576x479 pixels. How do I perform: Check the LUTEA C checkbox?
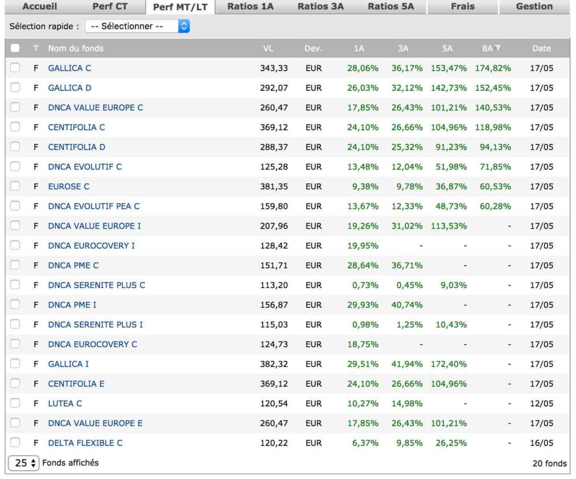click(15, 403)
